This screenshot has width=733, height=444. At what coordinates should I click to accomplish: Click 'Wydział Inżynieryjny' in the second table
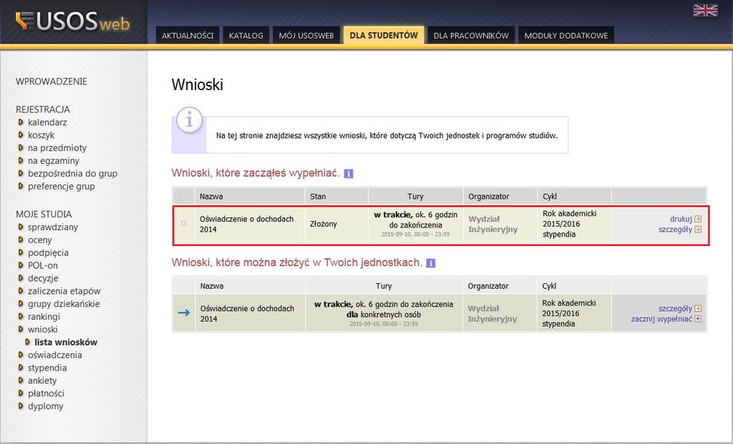492,314
